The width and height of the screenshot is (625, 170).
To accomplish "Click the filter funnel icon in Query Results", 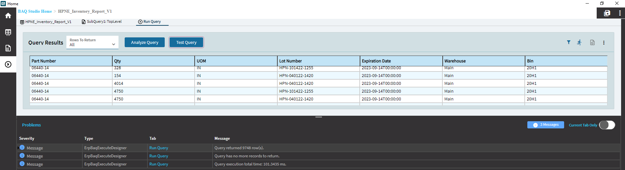I will [x=569, y=42].
